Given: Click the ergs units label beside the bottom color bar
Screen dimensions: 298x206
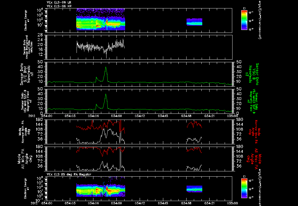Looking at the screenshot, I should pyautogui.click(x=260, y=187).
